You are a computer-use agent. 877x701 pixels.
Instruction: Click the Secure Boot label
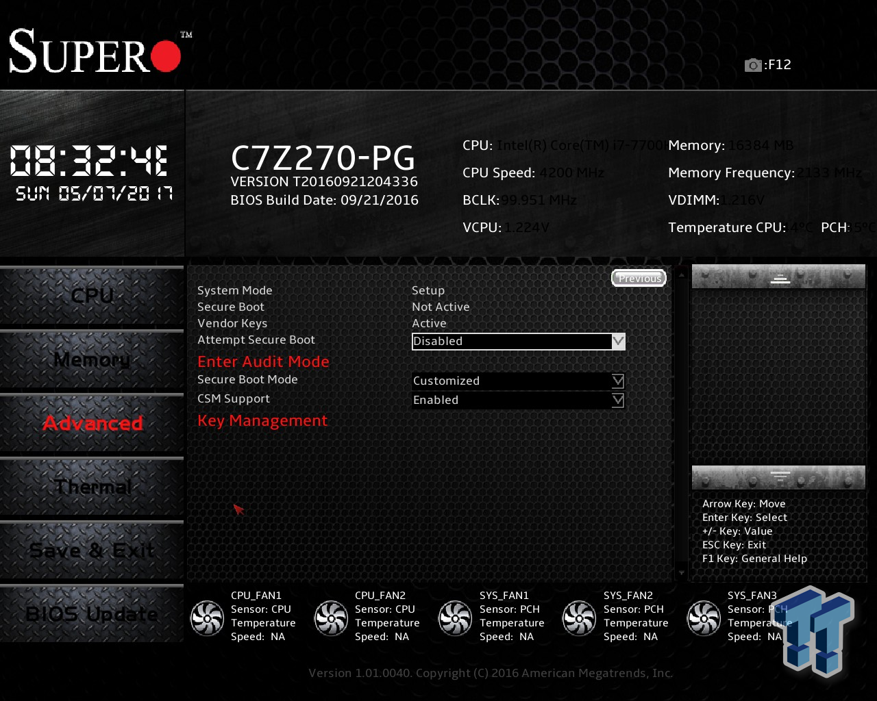click(231, 307)
